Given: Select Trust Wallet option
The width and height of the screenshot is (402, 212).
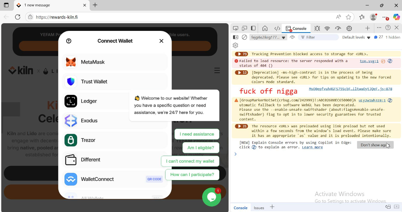Looking at the screenshot, I should (x=115, y=81).
